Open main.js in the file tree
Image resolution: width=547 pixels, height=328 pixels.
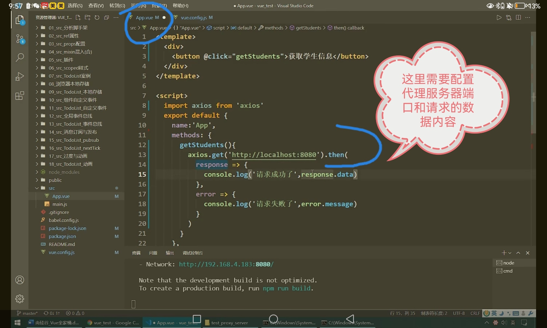click(x=60, y=204)
